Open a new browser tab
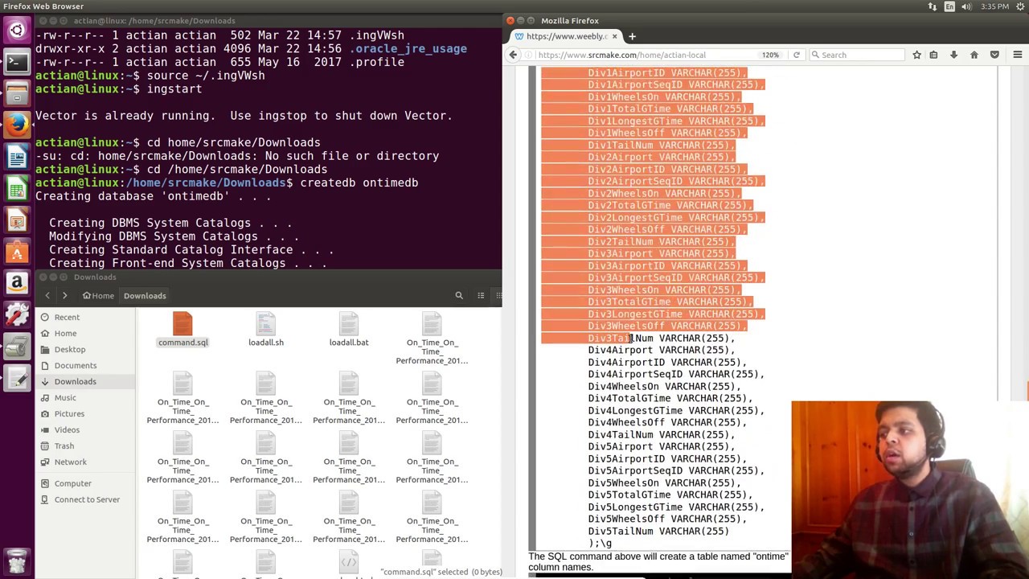Image resolution: width=1029 pixels, height=579 pixels. point(632,36)
